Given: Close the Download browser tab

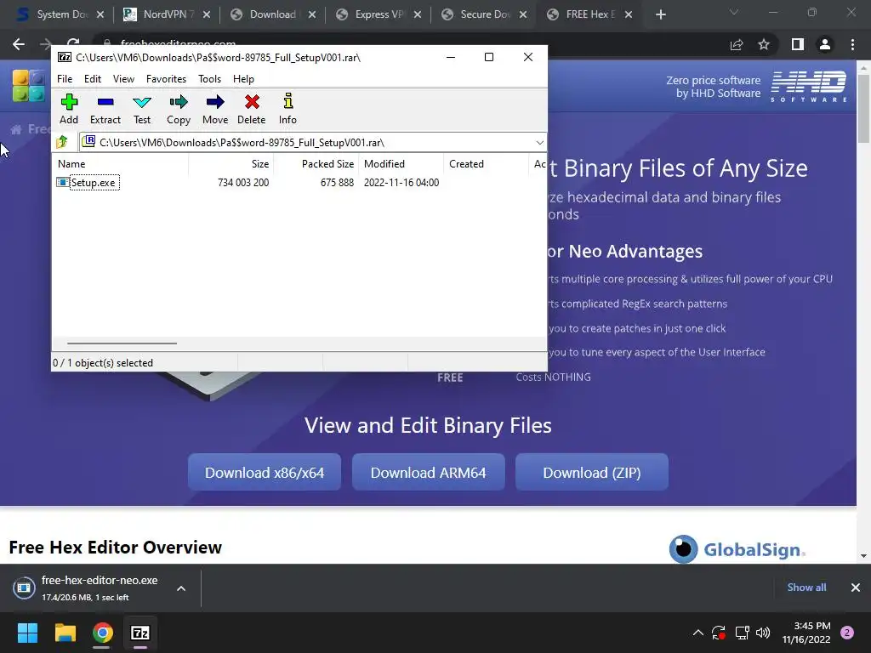Looking at the screenshot, I should point(312,14).
